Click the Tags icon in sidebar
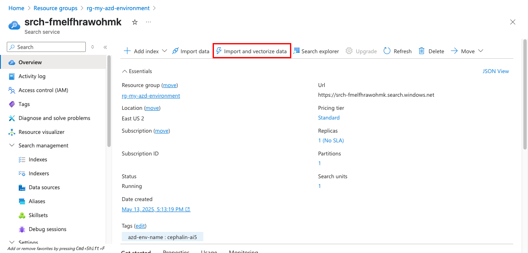The image size is (528, 253). 11,104
